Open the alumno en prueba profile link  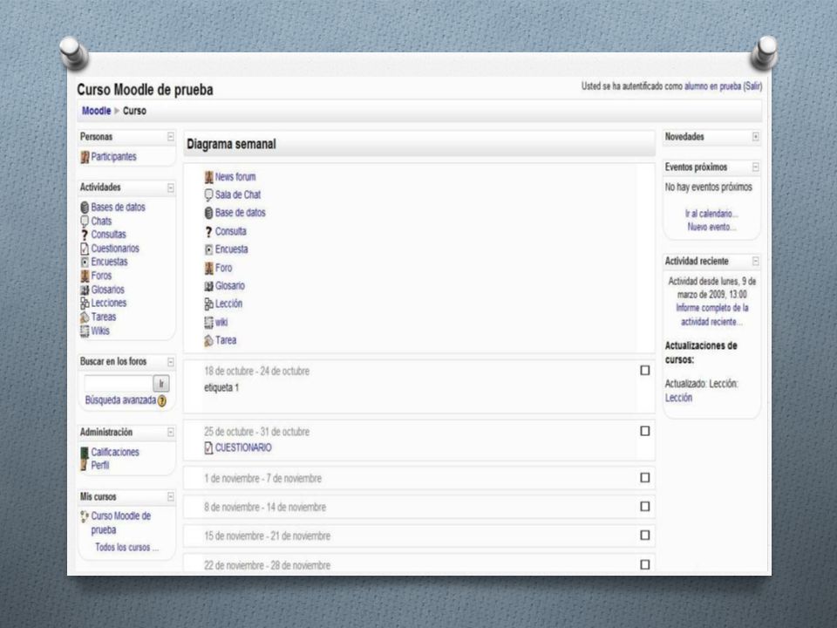click(712, 86)
